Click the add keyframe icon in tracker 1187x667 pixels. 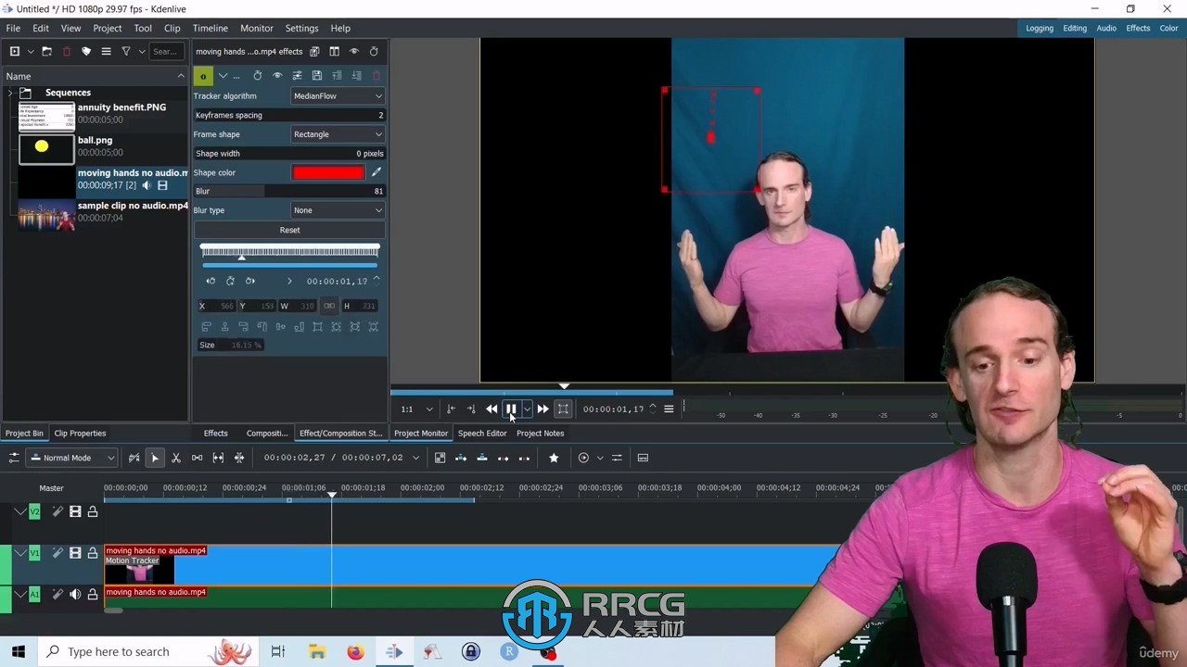coord(230,281)
